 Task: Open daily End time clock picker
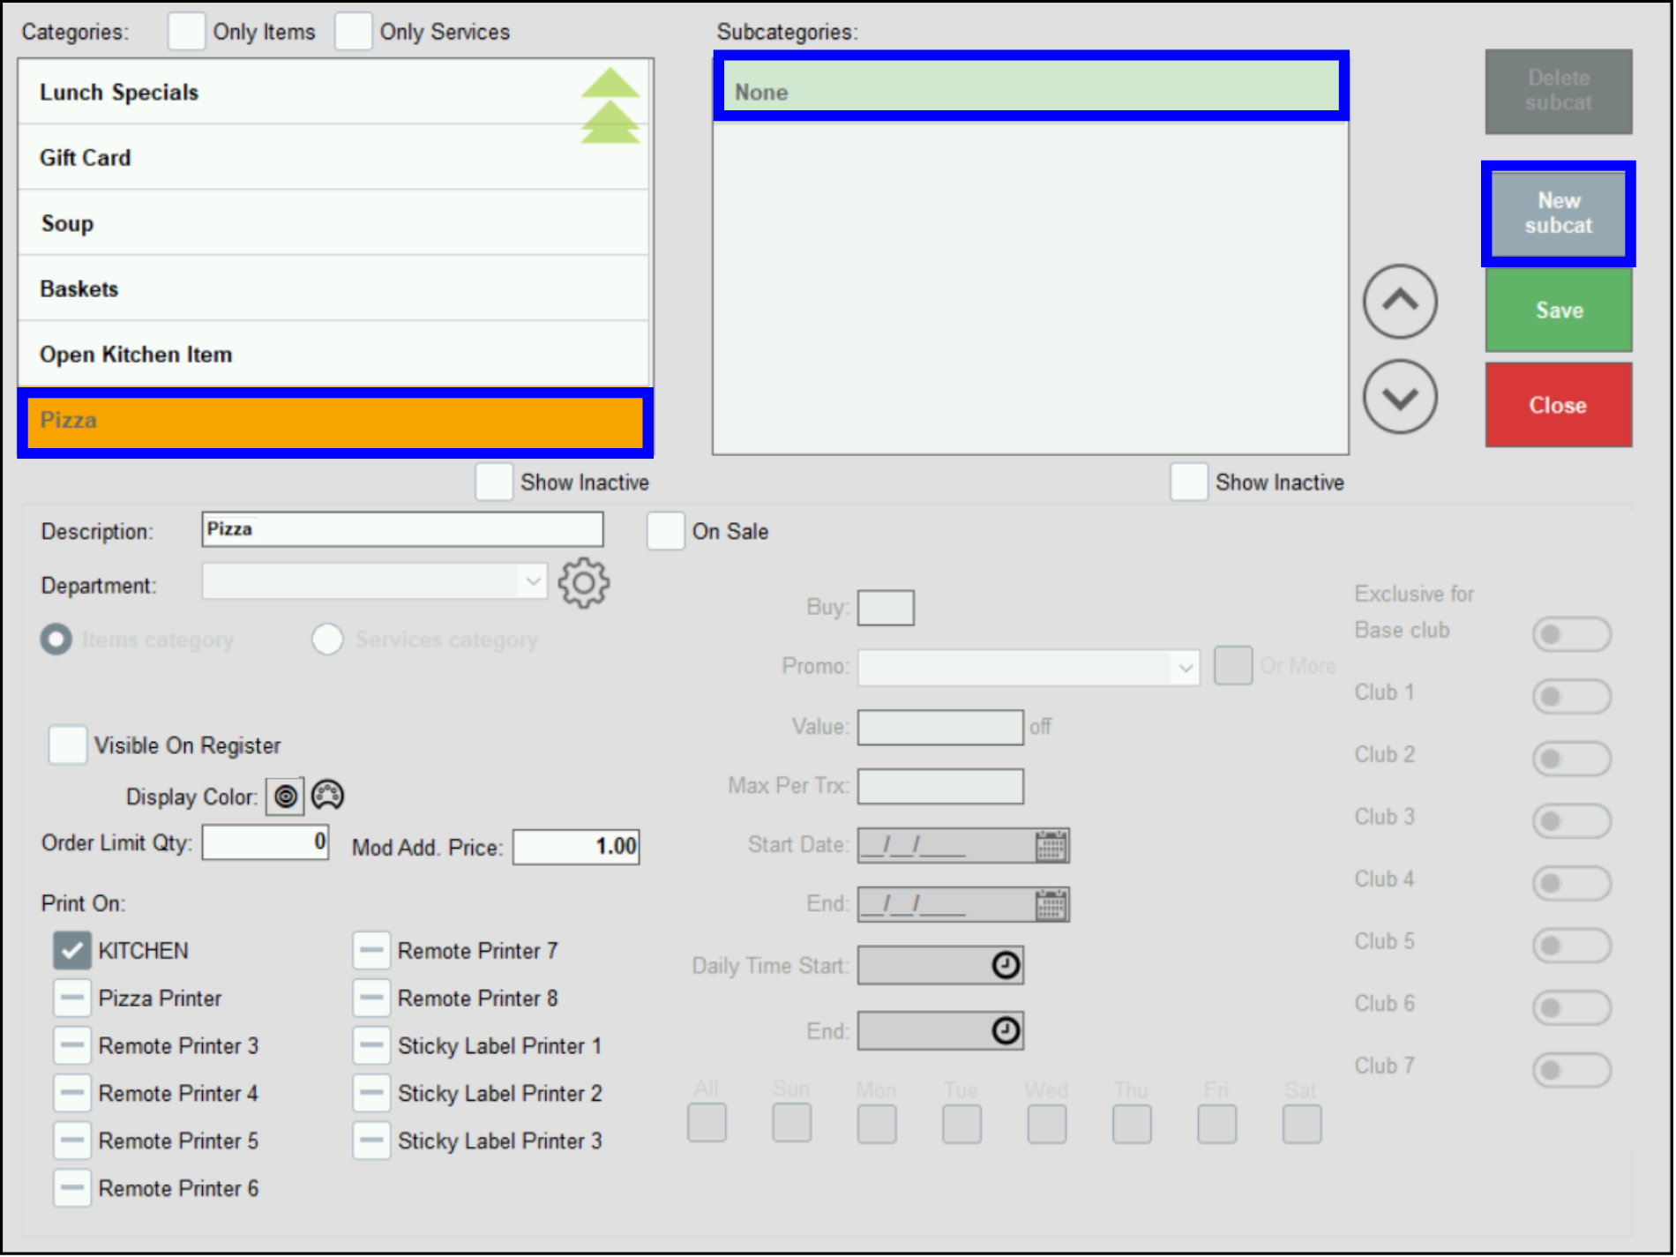click(x=1007, y=1032)
